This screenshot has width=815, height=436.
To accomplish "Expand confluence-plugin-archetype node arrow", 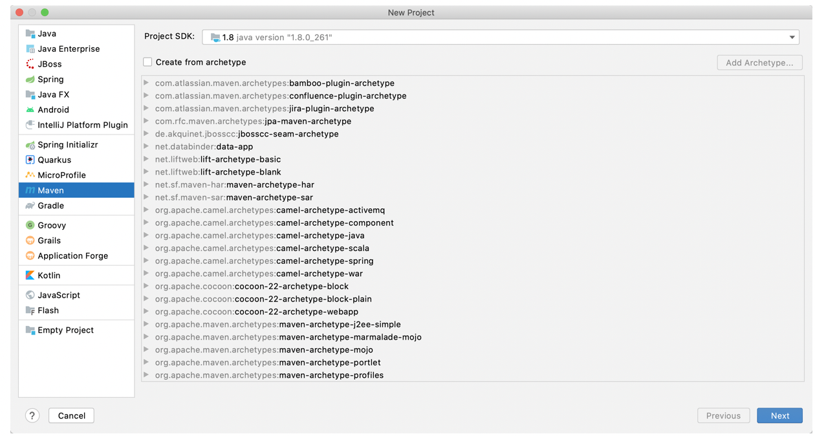I will coord(147,96).
